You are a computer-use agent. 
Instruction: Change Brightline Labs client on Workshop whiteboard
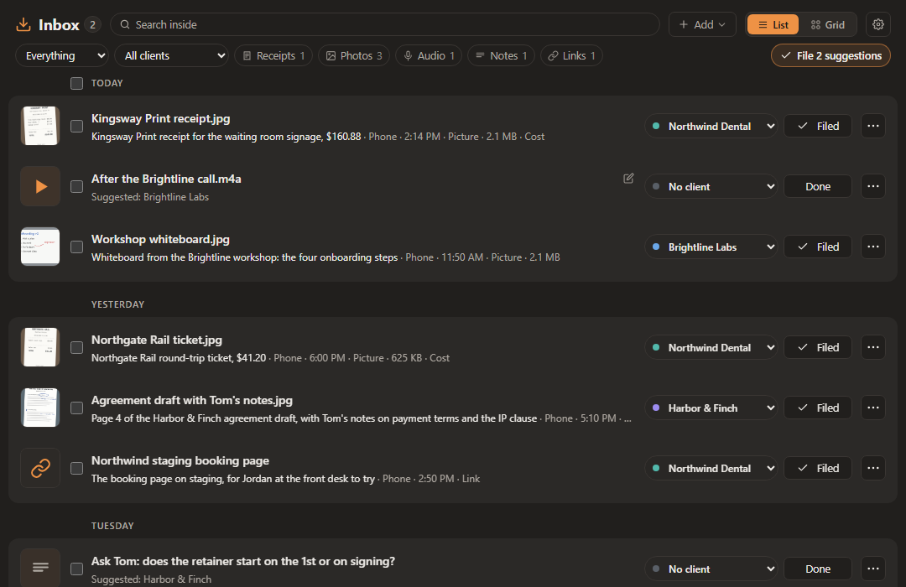711,247
